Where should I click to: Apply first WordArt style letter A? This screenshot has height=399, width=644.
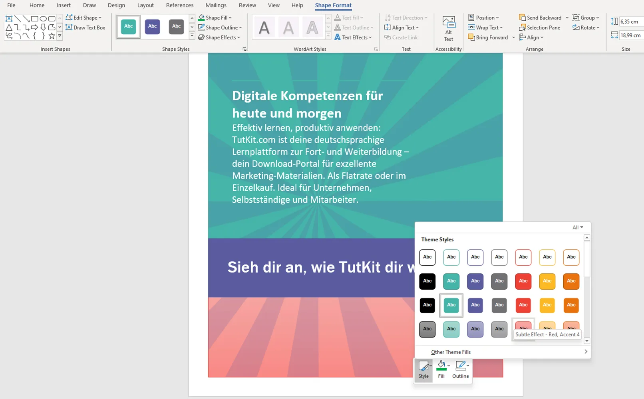coord(264,28)
